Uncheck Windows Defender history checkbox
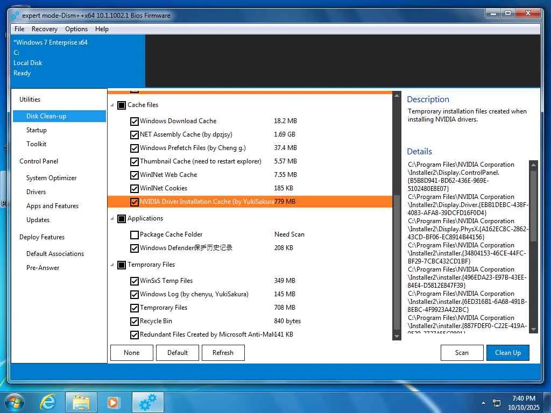551x413 pixels. 134,248
